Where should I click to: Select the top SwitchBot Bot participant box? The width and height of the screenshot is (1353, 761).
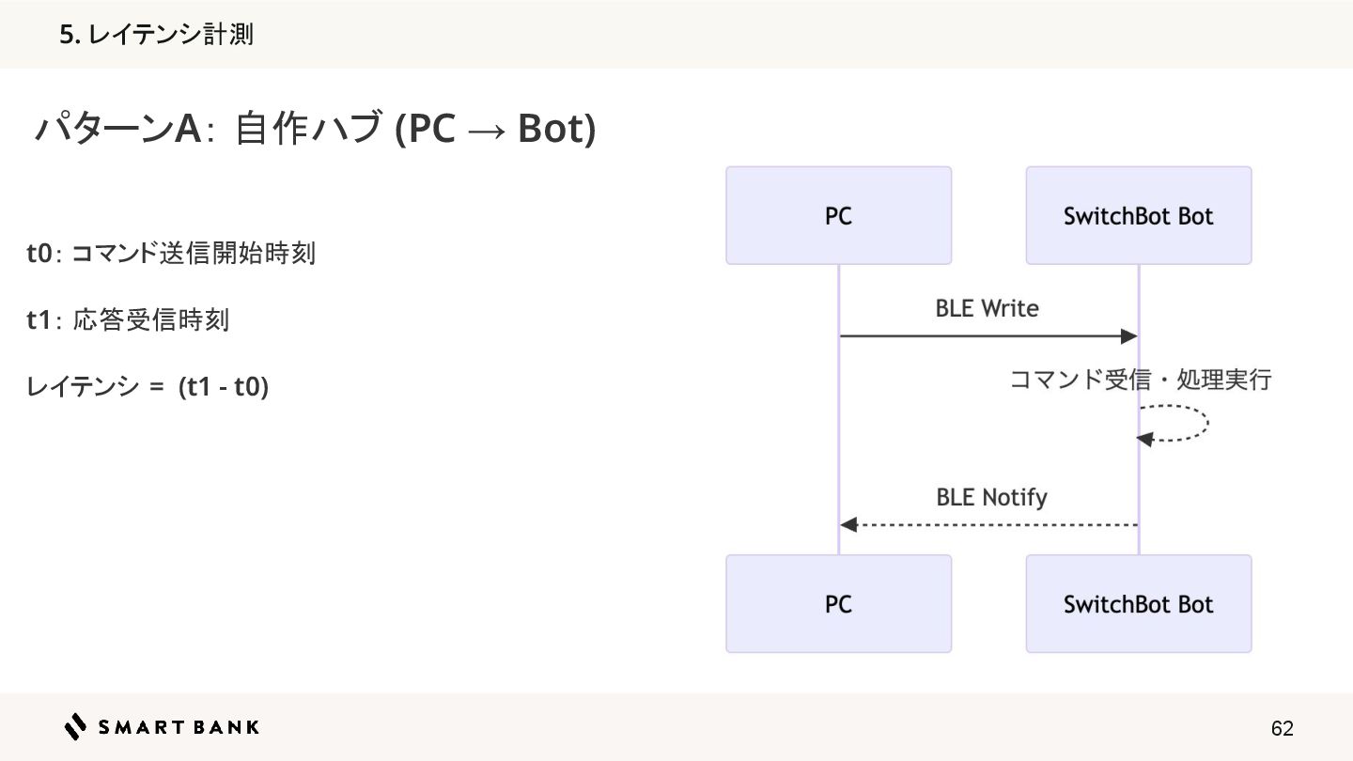point(1138,216)
